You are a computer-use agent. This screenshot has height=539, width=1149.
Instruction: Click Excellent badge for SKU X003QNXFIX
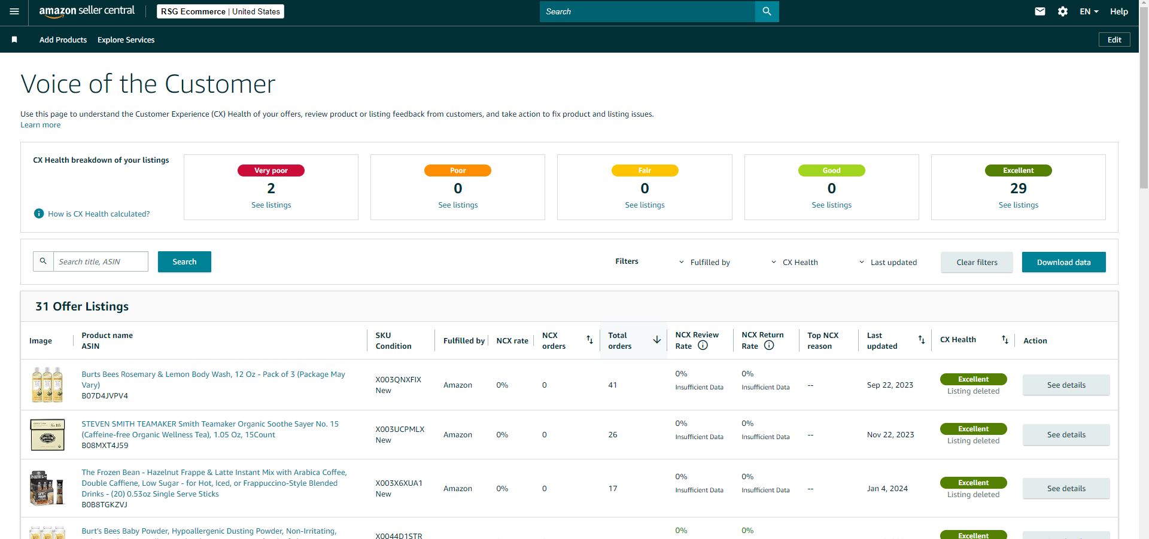pos(973,379)
